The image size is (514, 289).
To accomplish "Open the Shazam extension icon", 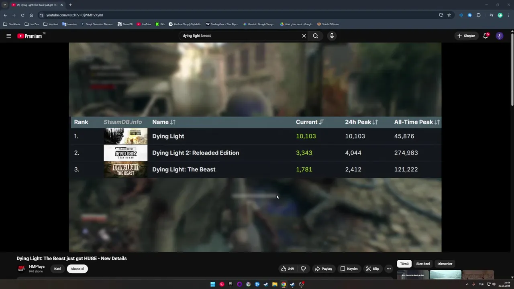I will coord(470,15).
